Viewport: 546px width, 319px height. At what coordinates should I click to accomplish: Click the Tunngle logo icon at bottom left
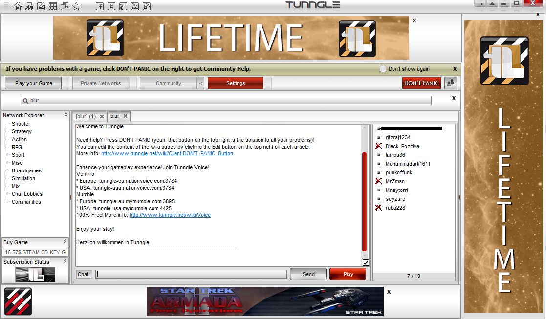pyautogui.click(x=18, y=301)
